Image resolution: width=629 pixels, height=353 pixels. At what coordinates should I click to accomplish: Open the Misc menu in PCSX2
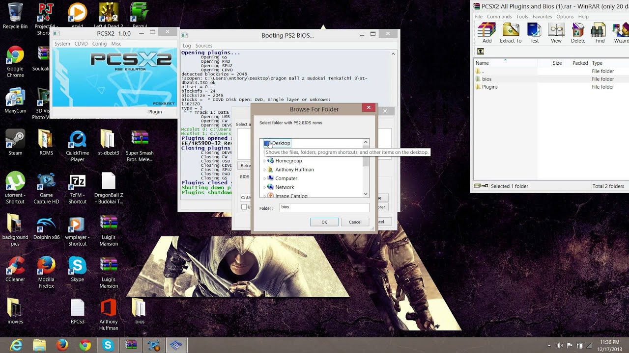tap(116, 44)
